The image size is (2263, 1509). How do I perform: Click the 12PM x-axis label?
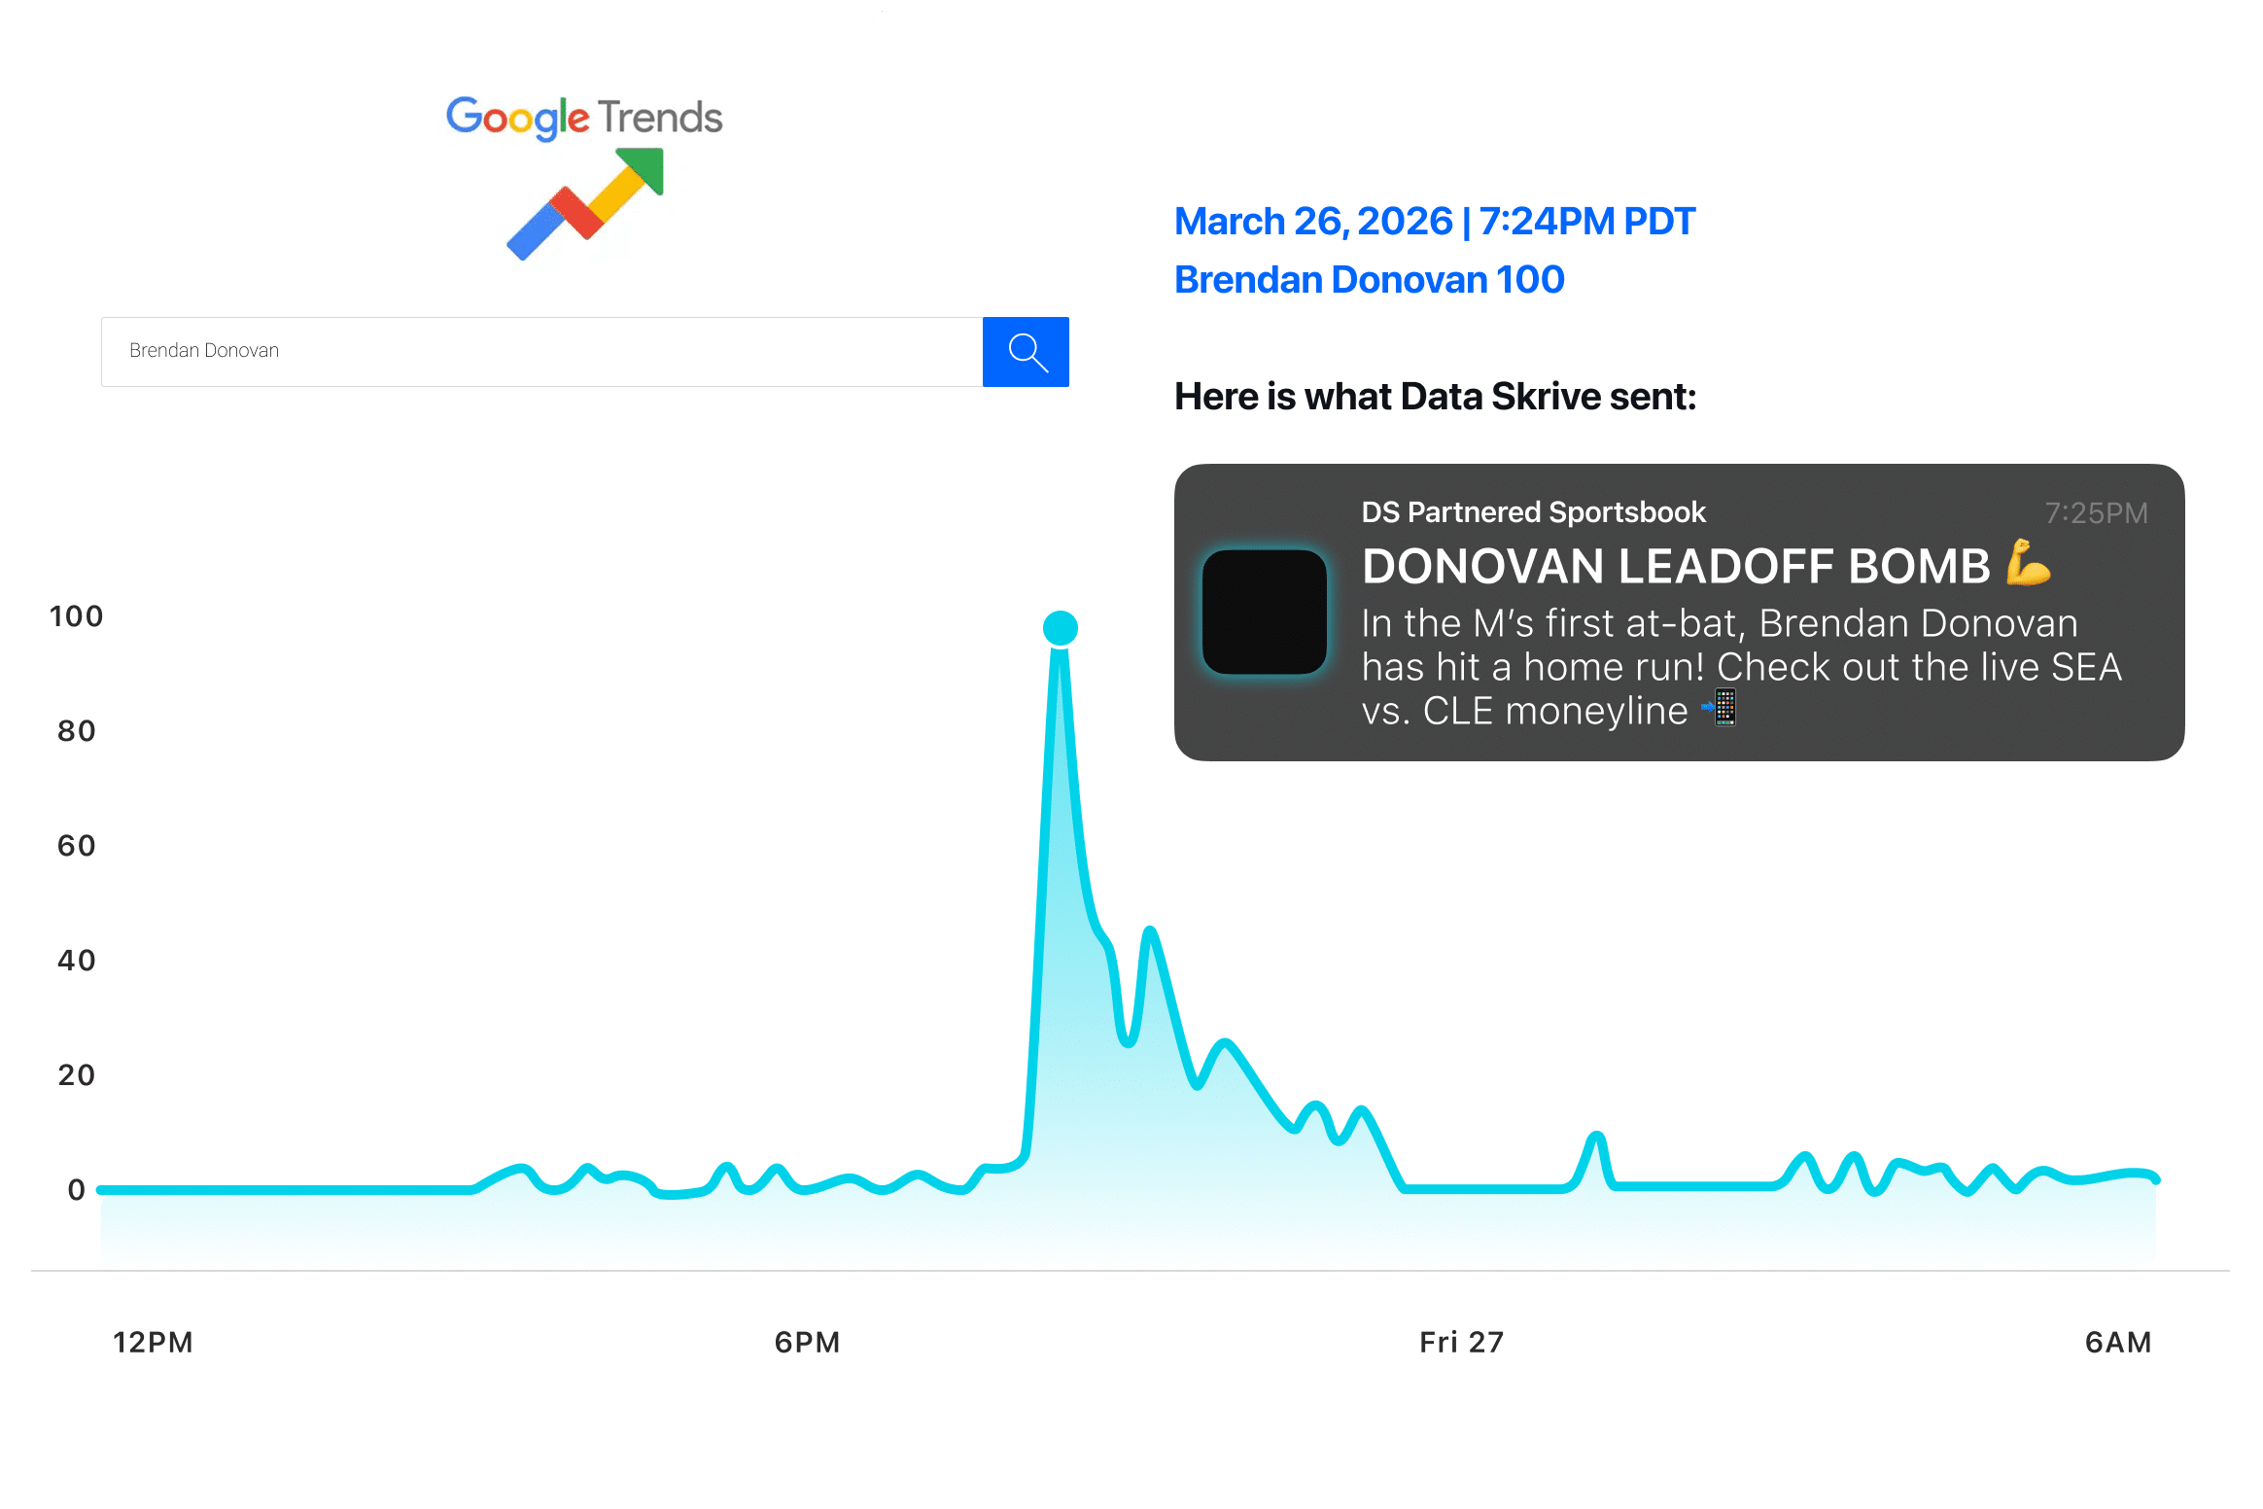click(153, 1343)
